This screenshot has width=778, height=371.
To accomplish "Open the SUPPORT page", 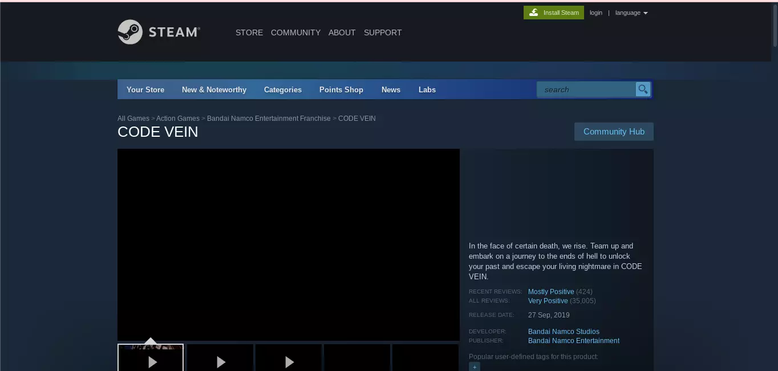I will pyautogui.click(x=383, y=32).
